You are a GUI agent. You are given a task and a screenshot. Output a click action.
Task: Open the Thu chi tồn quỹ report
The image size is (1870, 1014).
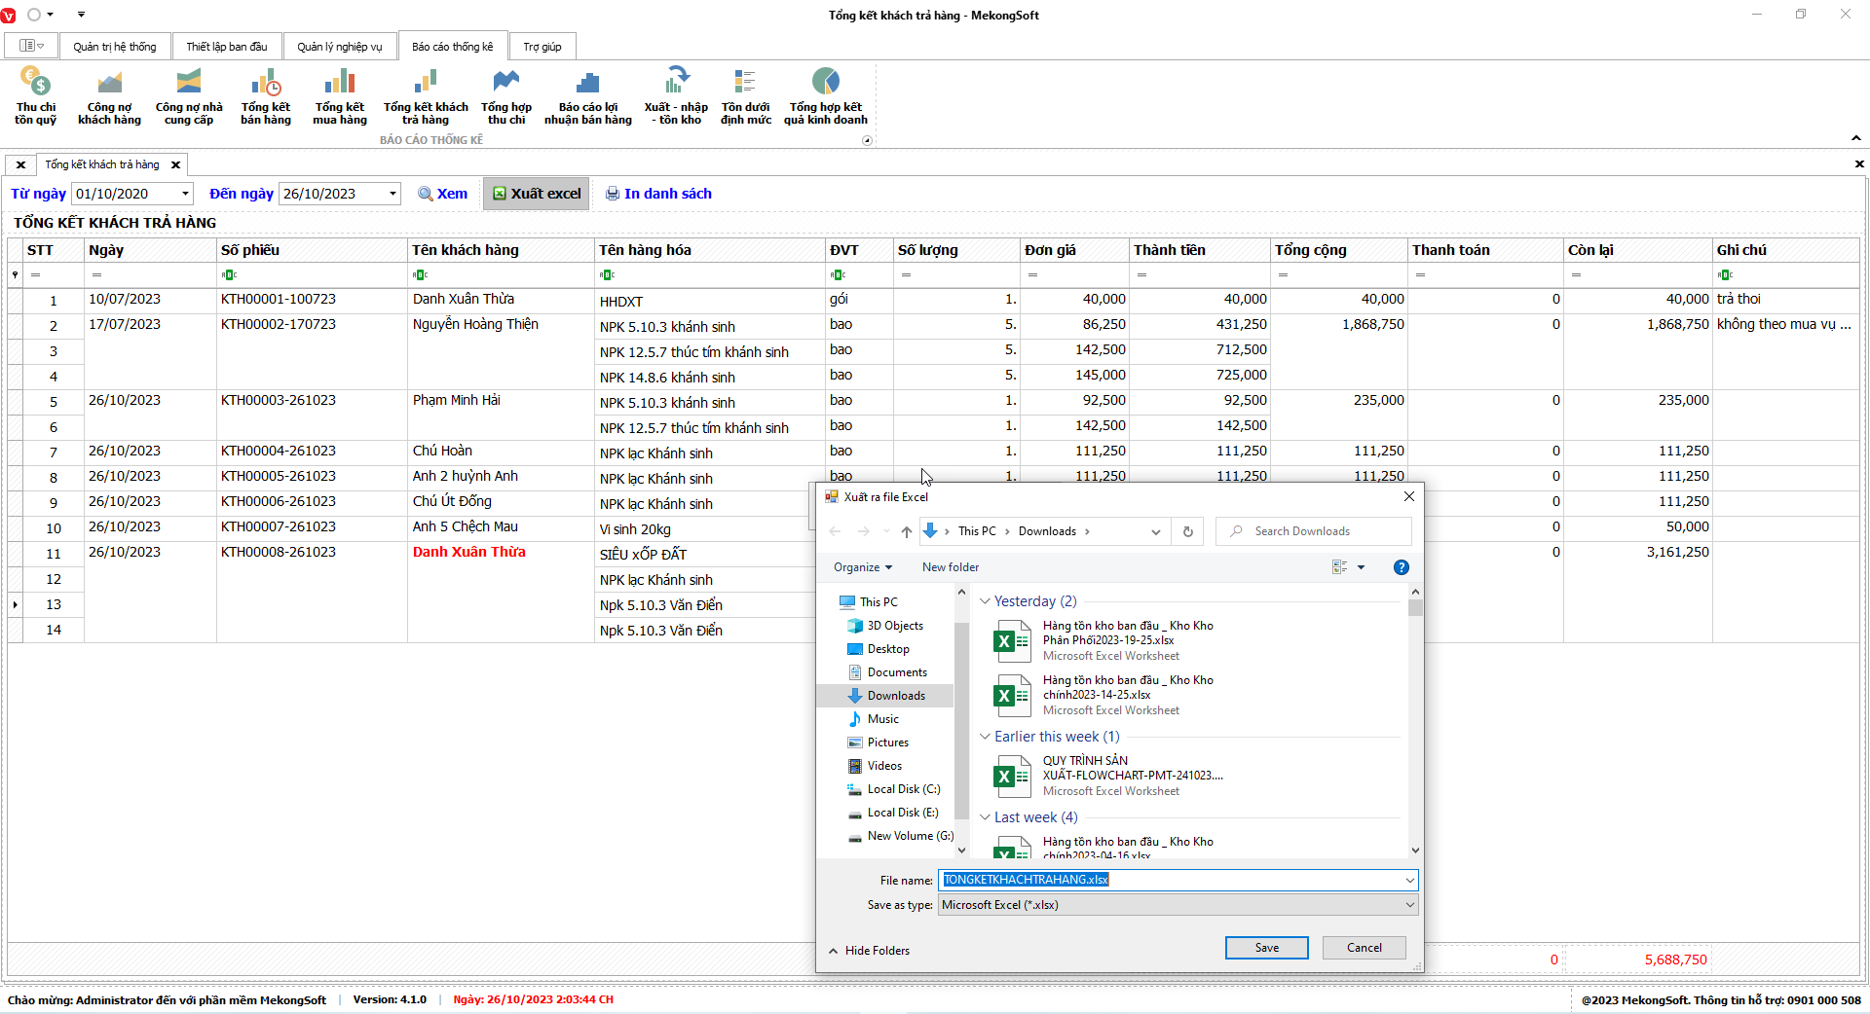coord(35,95)
